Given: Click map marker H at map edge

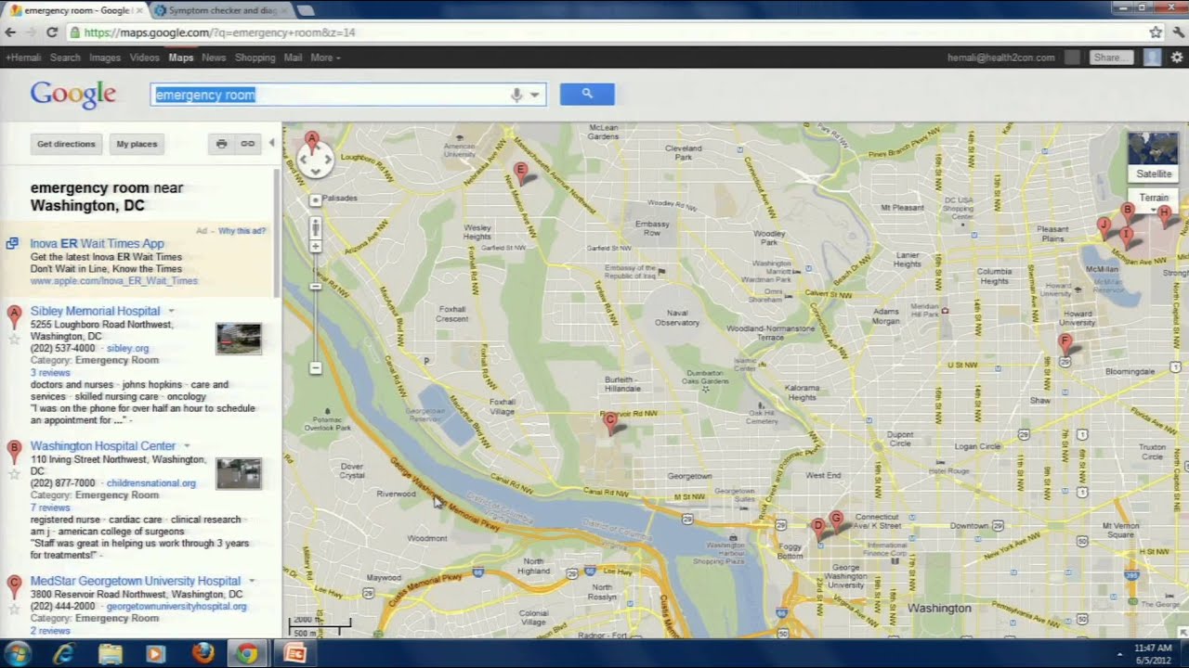Looking at the screenshot, I should coord(1165,215).
